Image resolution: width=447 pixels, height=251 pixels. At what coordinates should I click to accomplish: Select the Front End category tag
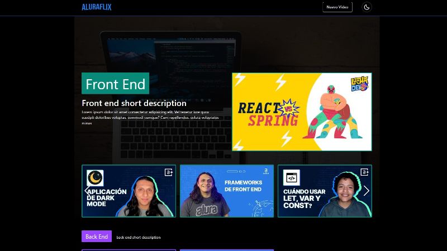[x=116, y=83]
